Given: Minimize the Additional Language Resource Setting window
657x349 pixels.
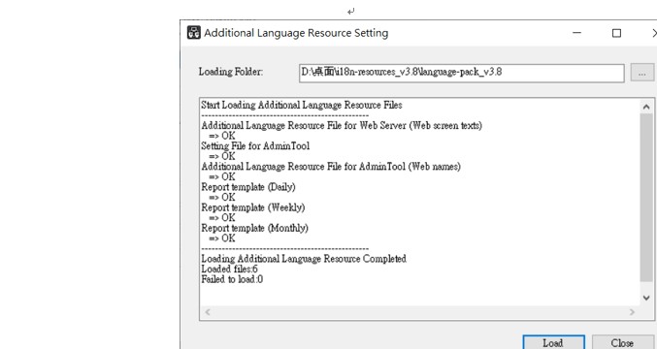Looking at the screenshot, I should click(x=577, y=33).
